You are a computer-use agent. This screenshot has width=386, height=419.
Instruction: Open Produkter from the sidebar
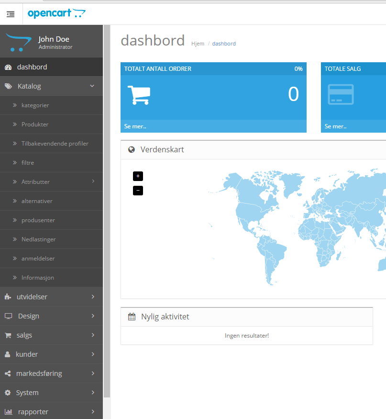[x=35, y=124]
